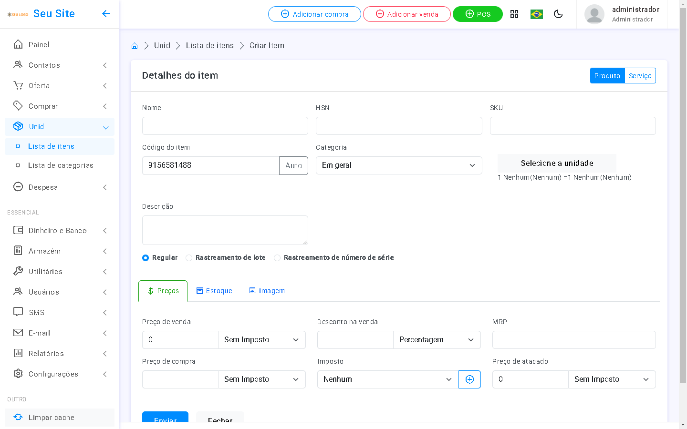The height and width of the screenshot is (429, 687).
Task: Click Limpar cache refresh icon
Action: click(x=18, y=417)
